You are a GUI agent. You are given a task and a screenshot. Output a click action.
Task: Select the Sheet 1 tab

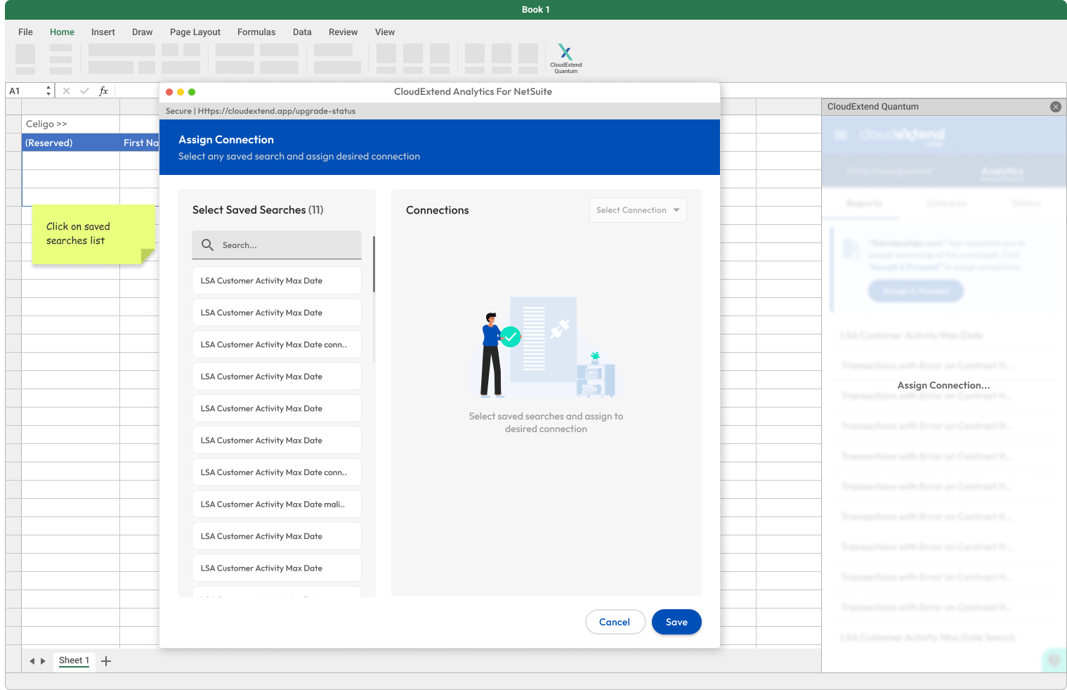[74, 660]
